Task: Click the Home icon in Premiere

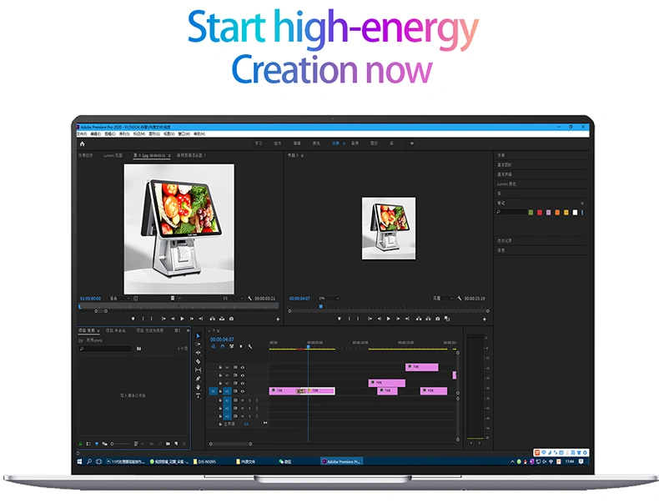Action: click(x=83, y=143)
